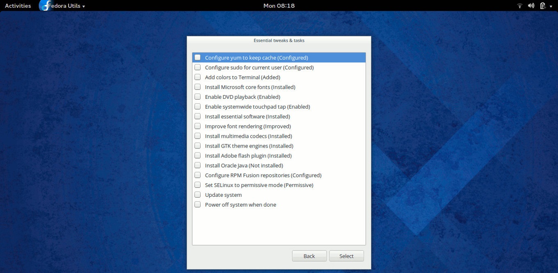Select 'Add colors to Terminal (Added)' text

[242, 77]
